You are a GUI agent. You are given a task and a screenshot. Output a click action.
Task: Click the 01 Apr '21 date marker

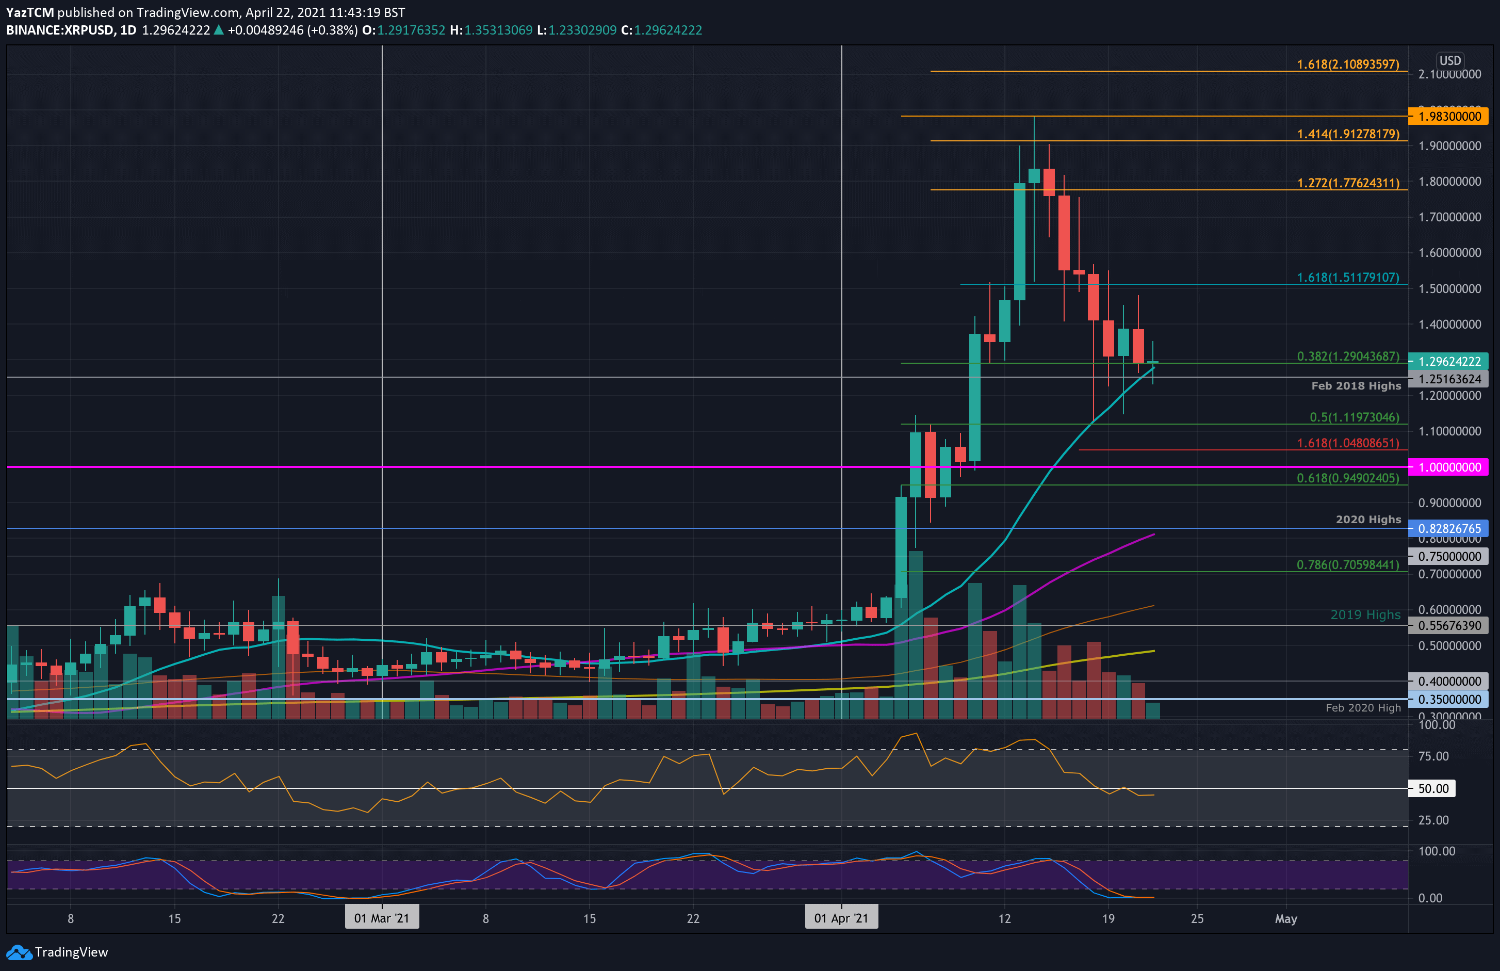tap(841, 918)
